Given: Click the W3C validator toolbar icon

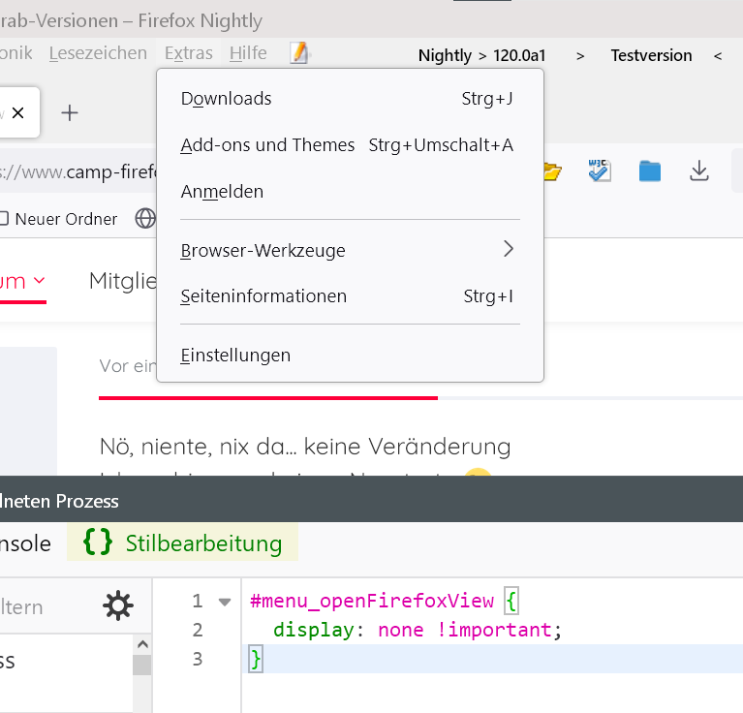Looking at the screenshot, I should click(x=601, y=171).
